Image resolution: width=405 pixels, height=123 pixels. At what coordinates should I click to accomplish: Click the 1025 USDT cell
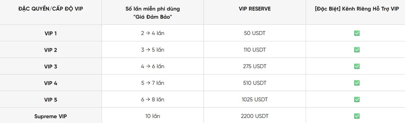(255, 99)
